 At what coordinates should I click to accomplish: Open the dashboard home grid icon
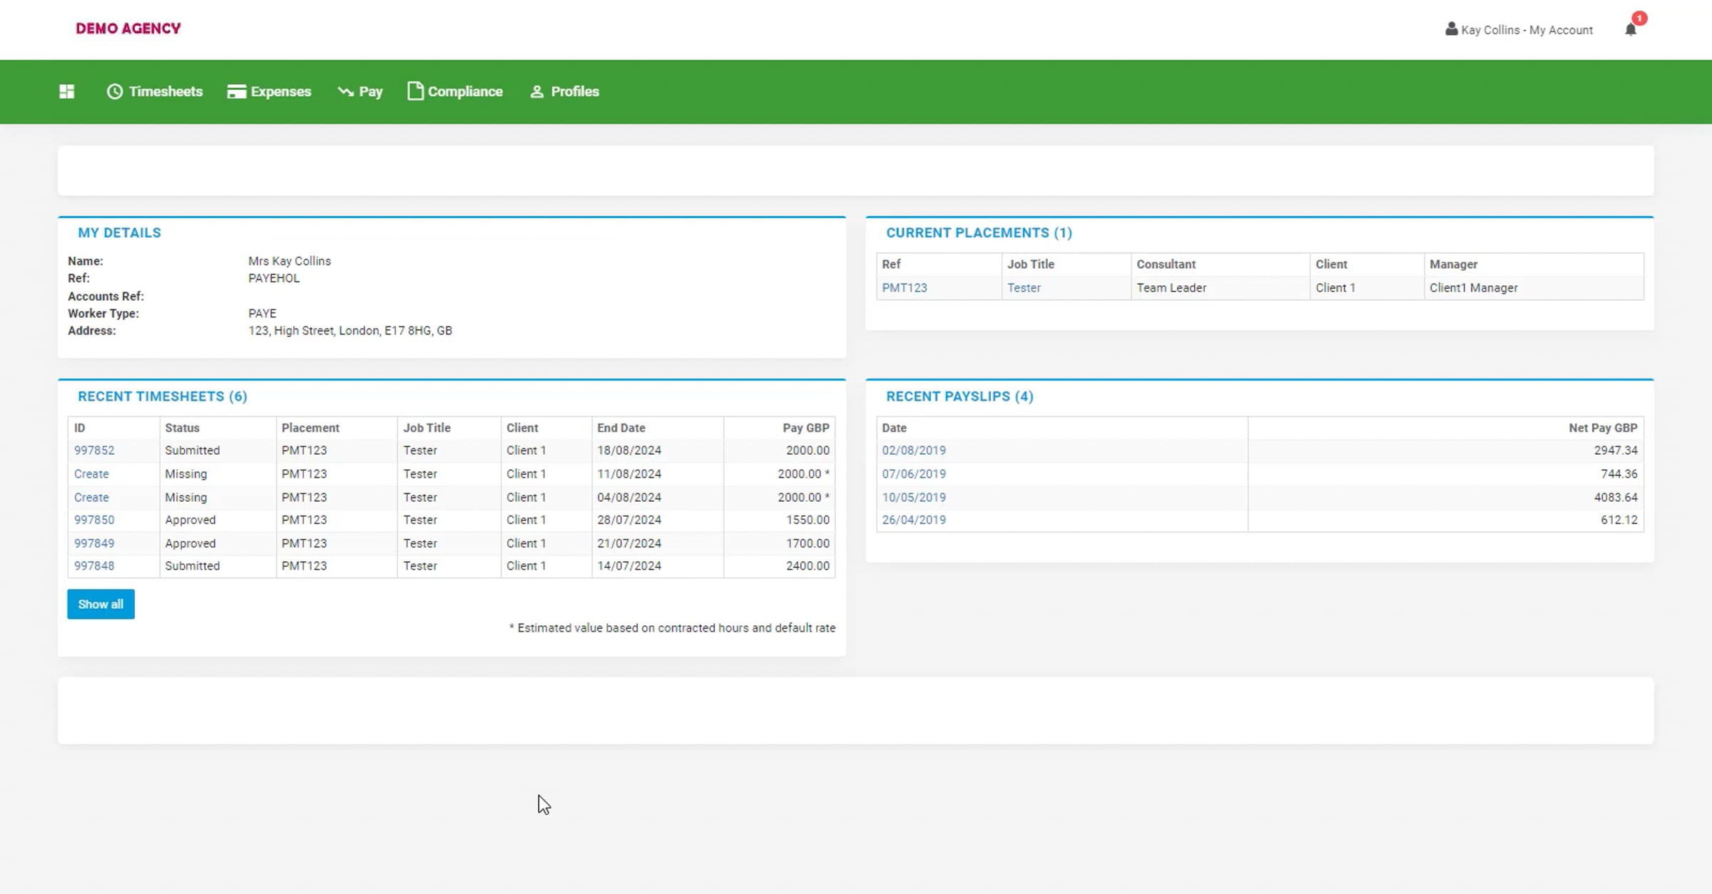point(66,91)
